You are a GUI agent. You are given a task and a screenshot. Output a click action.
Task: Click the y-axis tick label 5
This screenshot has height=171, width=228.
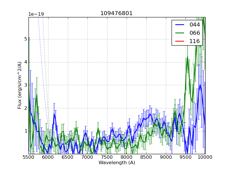[x=25, y=39]
